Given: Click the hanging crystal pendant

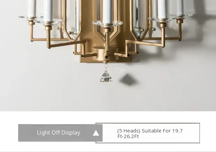Looking at the screenshot, I should 106,77.
